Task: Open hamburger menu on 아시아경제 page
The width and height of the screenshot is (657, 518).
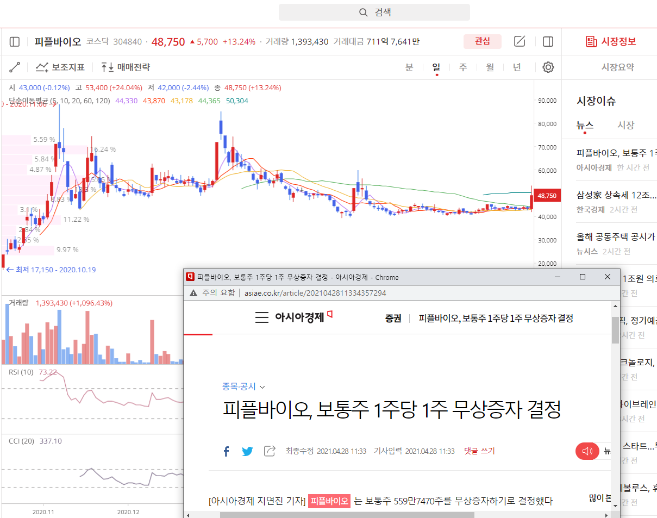Action: 261,318
